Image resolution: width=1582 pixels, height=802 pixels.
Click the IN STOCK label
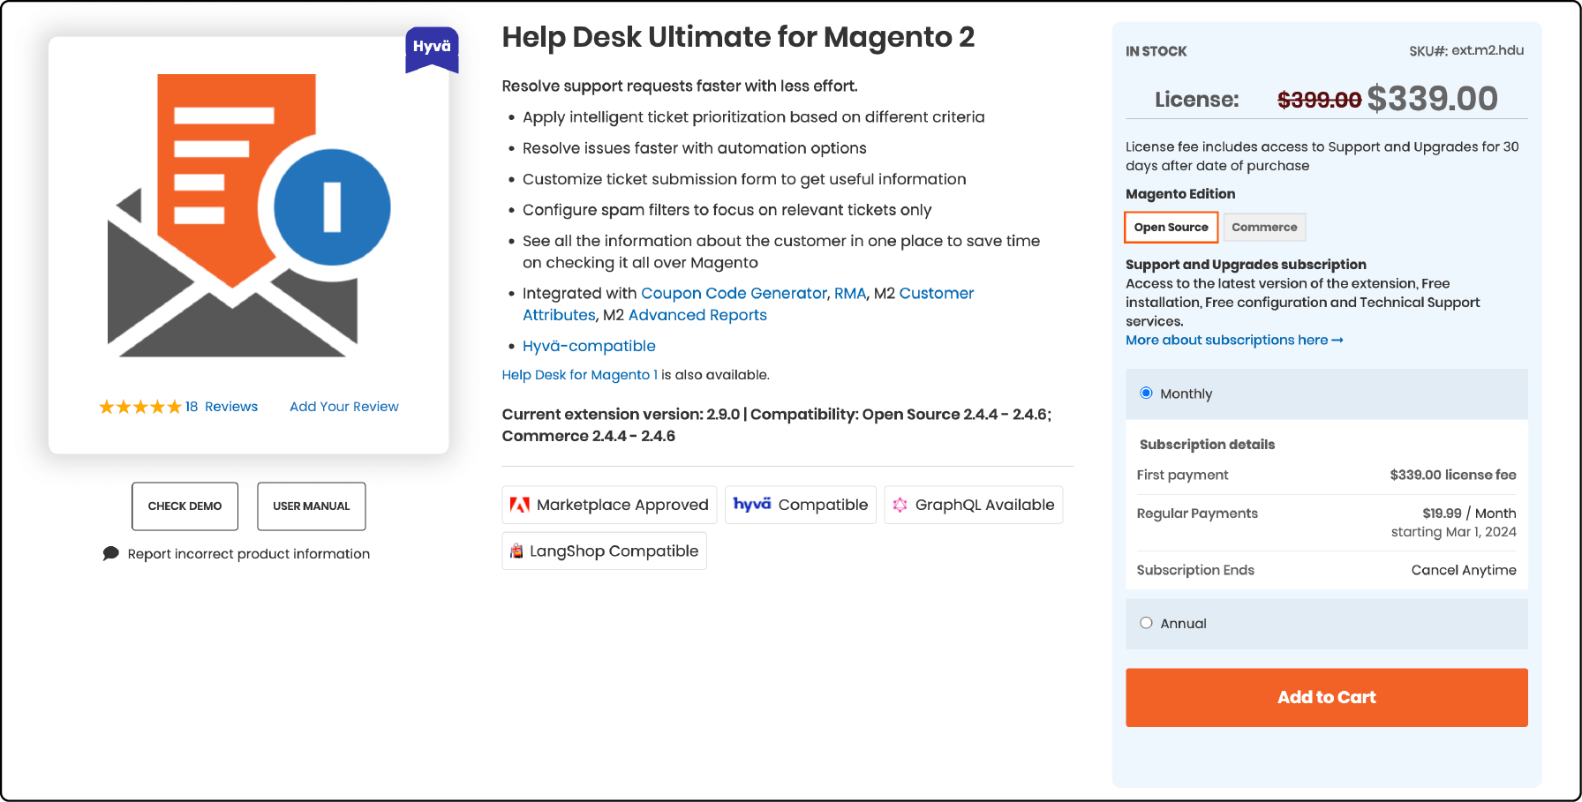point(1156,51)
